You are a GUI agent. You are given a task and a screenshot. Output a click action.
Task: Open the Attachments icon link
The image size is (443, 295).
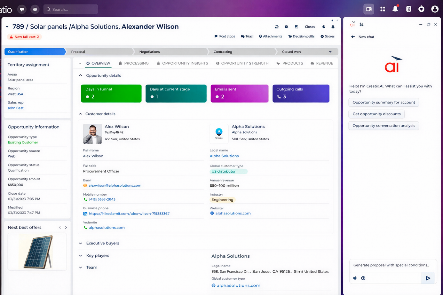tap(271, 36)
